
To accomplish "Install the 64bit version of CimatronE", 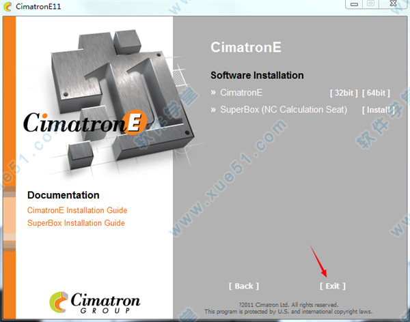I will [376, 93].
